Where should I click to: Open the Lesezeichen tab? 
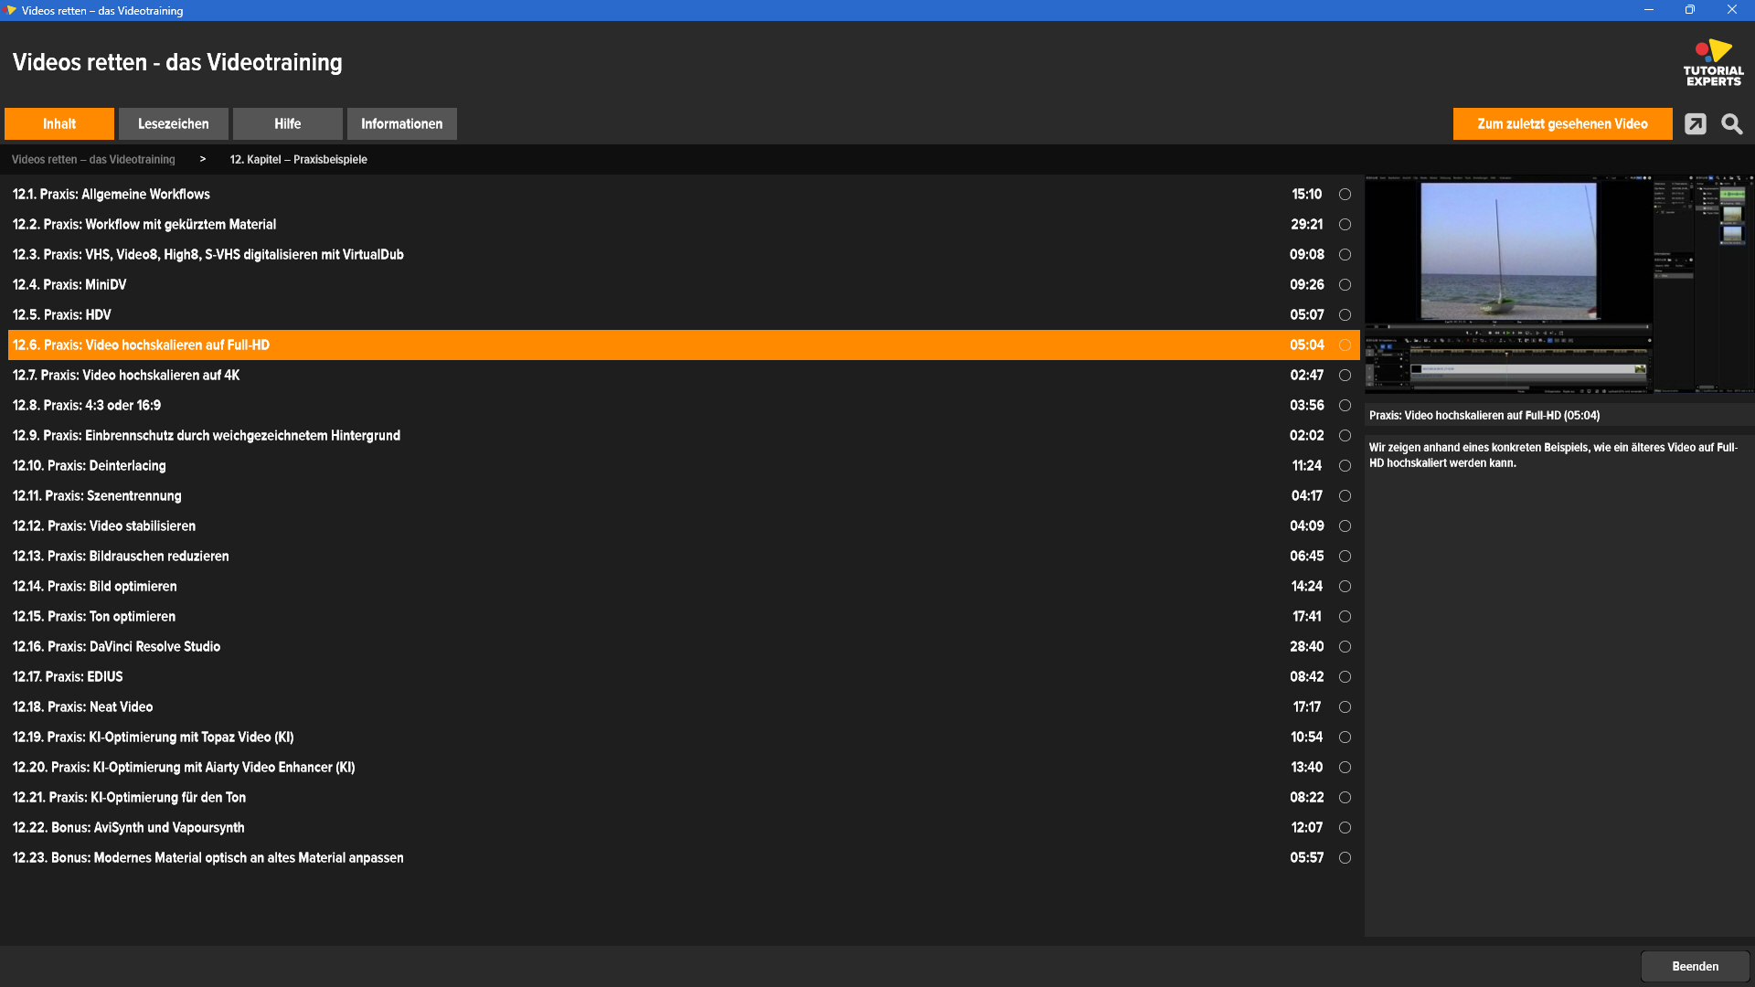(174, 123)
